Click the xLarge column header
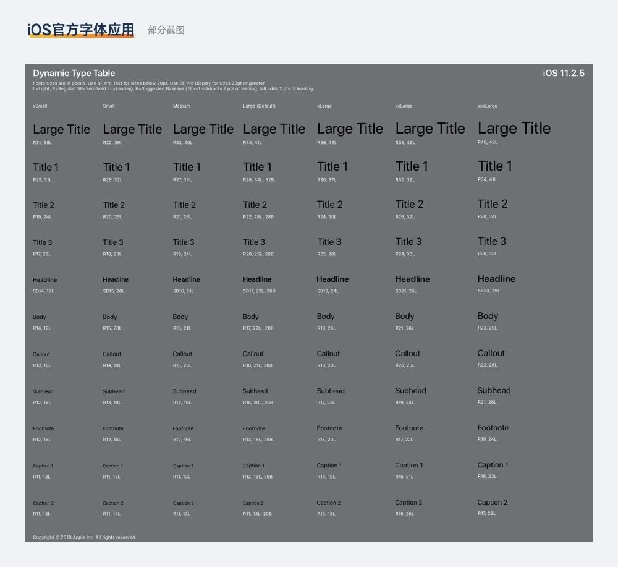Screen dimensions: 618x567 pos(324,106)
